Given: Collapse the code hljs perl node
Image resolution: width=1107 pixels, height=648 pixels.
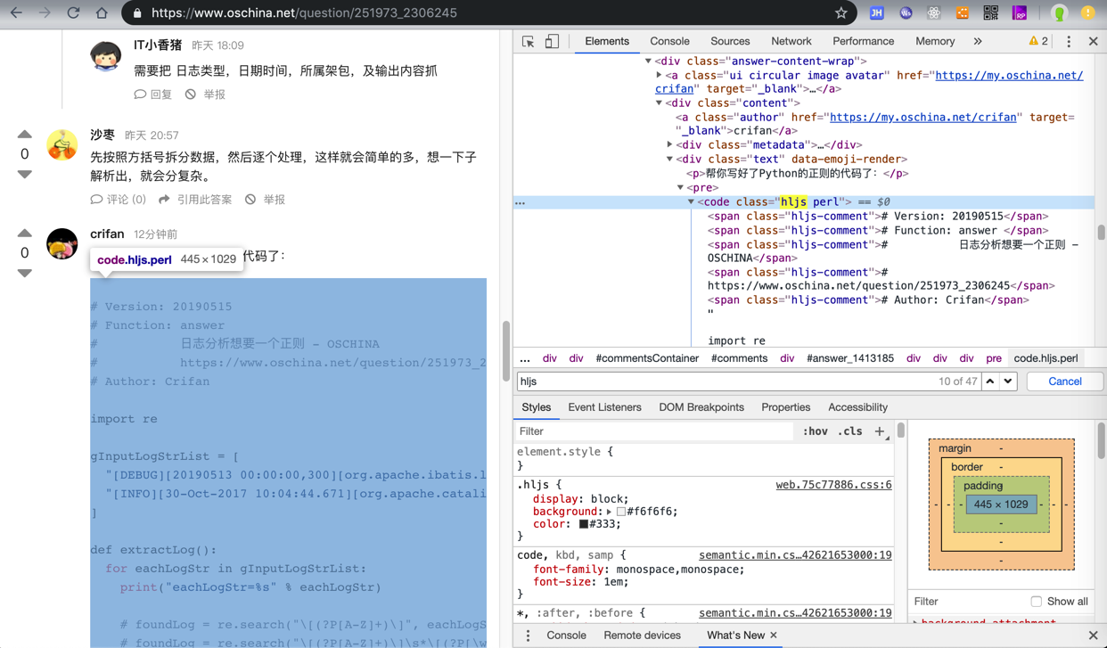Looking at the screenshot, I should 691,202.
